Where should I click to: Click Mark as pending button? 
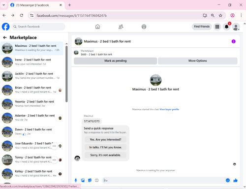(x=115, y=61)
